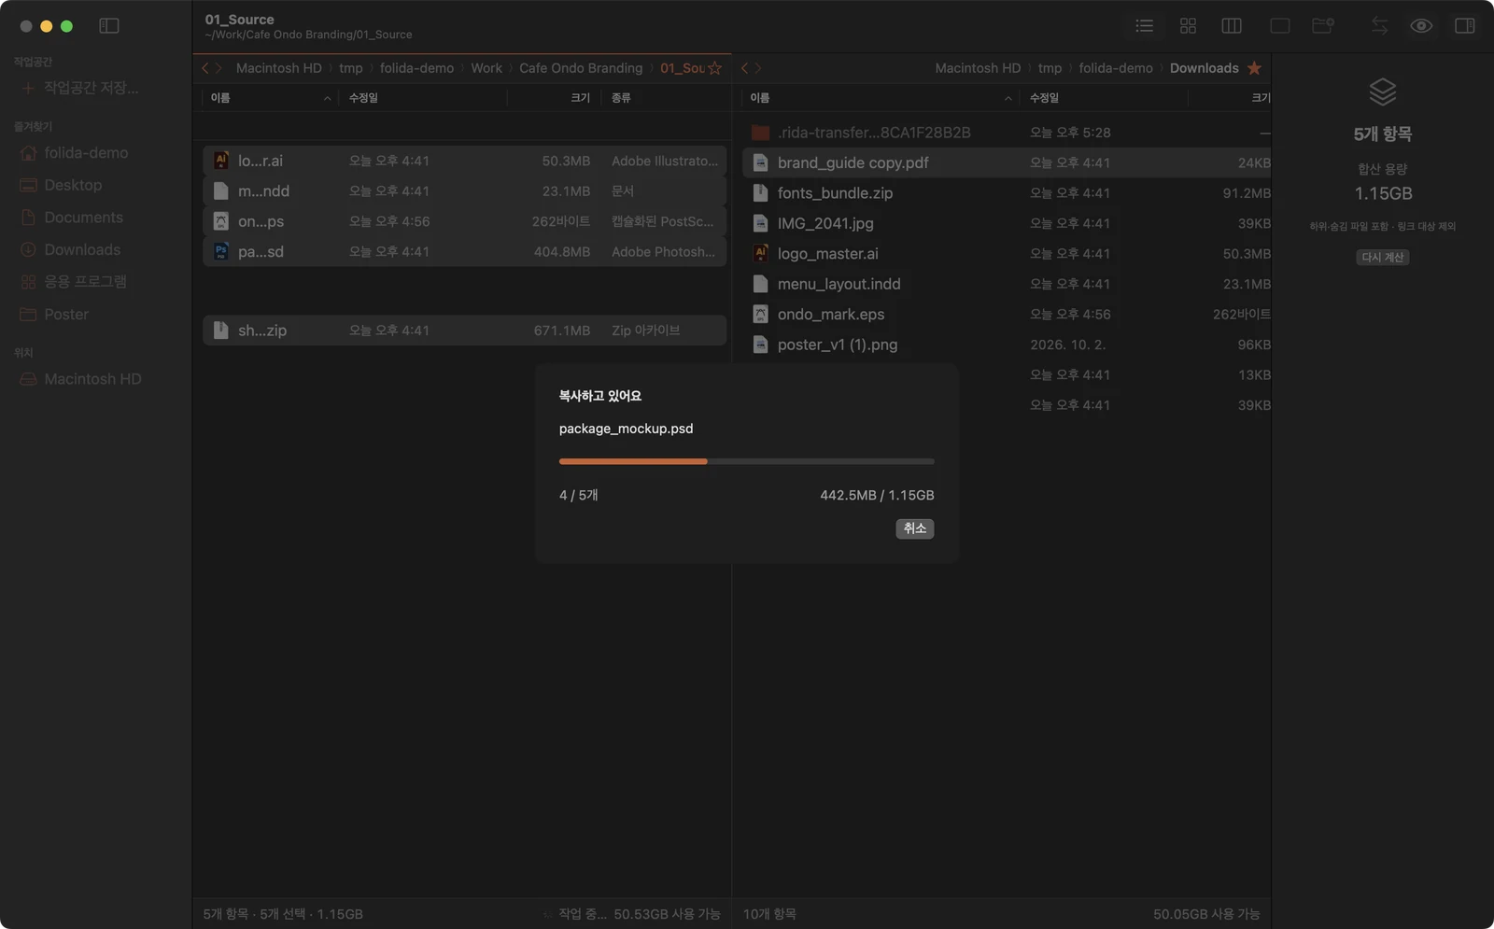Click the 작업 중 status indicator
Screen dimensions: 1494x929
click(x=575, y=914)
